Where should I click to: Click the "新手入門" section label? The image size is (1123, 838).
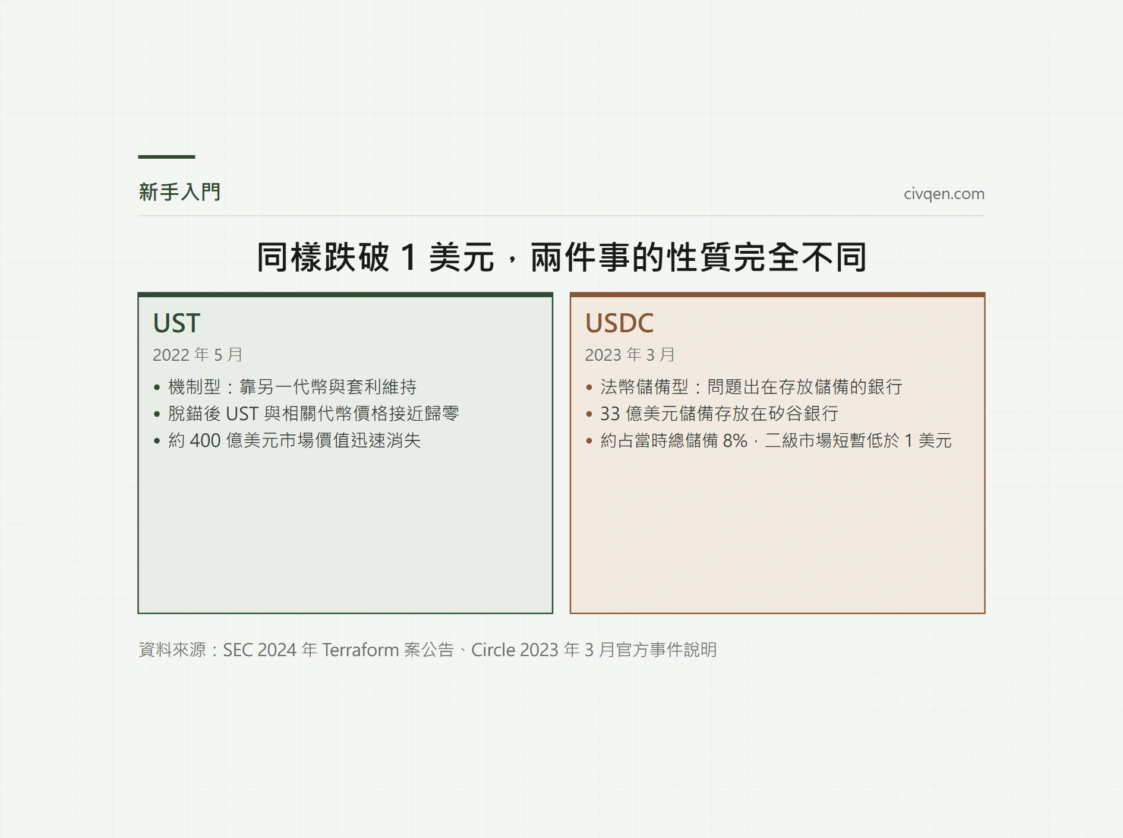179,192
